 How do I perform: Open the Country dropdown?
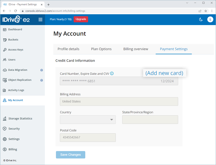(x=88, y=120)
